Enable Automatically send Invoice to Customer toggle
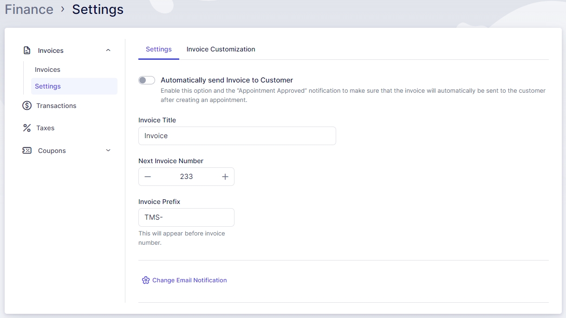This screenshot has width=566, height=318. click(x=147, y=80)
